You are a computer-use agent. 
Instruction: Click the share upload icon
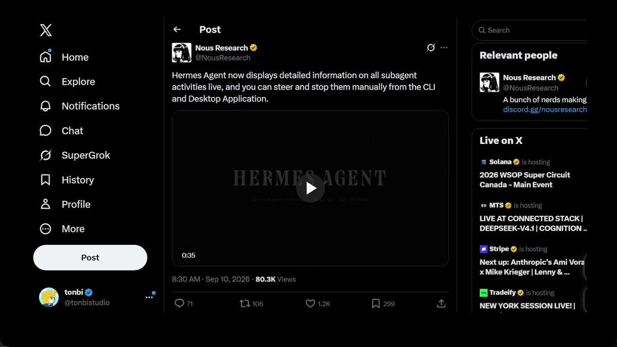coord(441,304)
